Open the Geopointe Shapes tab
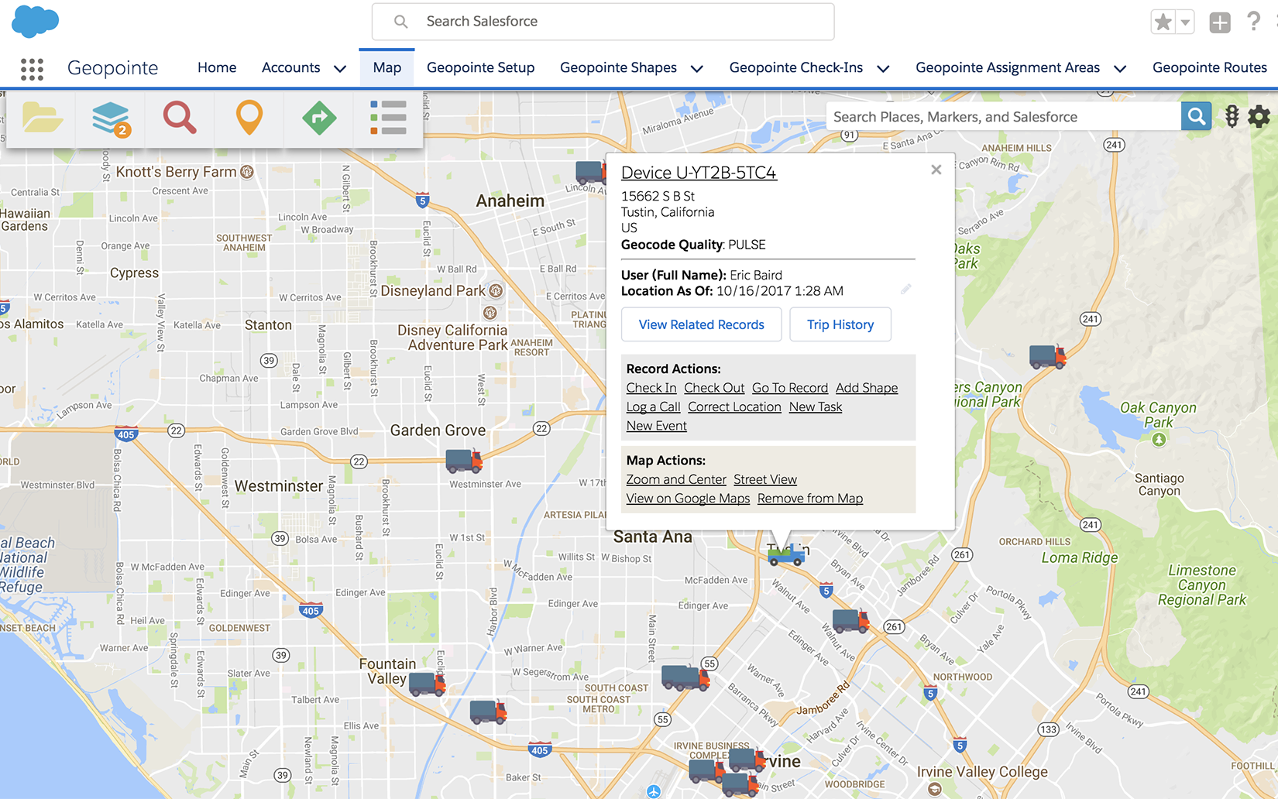Image resolution: width=1278 pixels, height=799 pixels. point(619,67)
